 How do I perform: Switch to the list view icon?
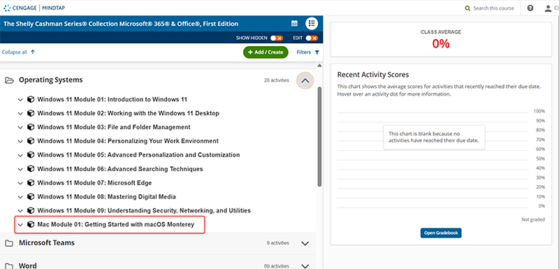pyautogui.click(x=312, y=24)
